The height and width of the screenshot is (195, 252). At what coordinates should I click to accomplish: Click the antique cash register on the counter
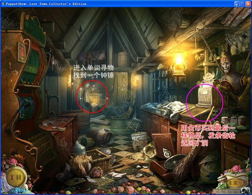[208, 93]
